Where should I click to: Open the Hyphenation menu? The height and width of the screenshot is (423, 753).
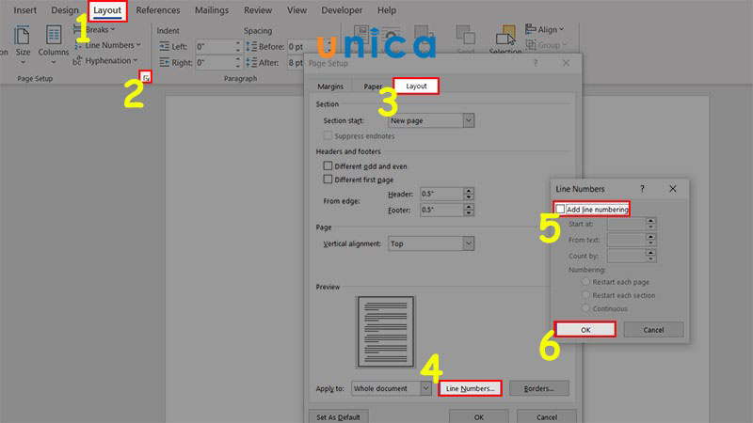(105, 60)
